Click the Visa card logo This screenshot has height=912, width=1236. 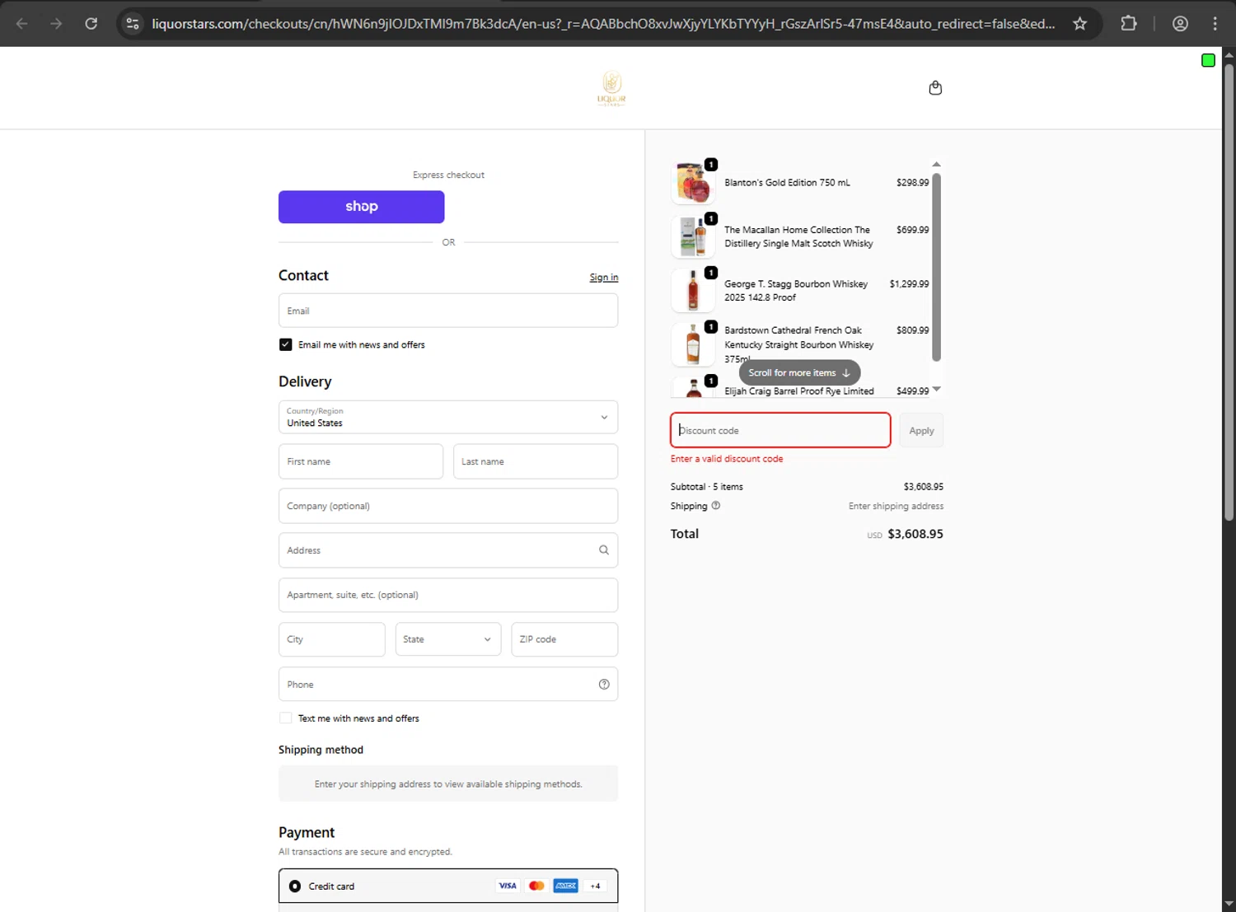(x=508, y=886)
